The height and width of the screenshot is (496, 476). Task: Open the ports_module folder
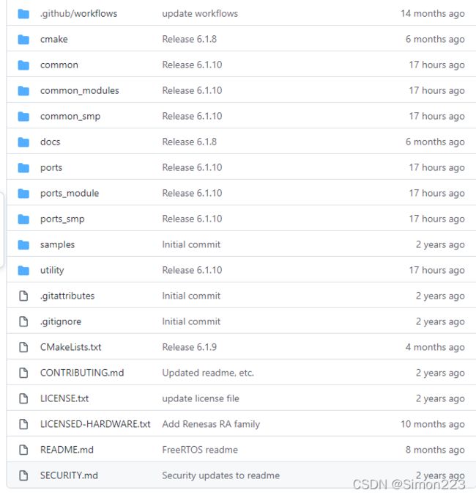pos(70,193)
